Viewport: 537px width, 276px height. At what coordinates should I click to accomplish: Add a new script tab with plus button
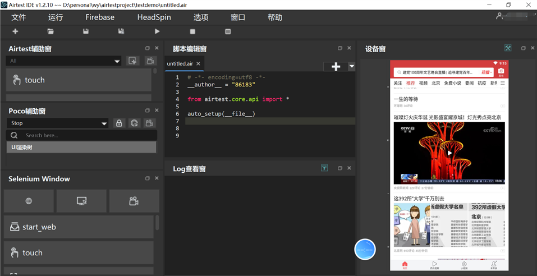coord(336,67)
